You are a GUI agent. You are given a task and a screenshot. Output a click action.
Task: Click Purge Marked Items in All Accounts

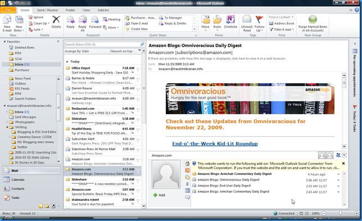pos(313,23)
